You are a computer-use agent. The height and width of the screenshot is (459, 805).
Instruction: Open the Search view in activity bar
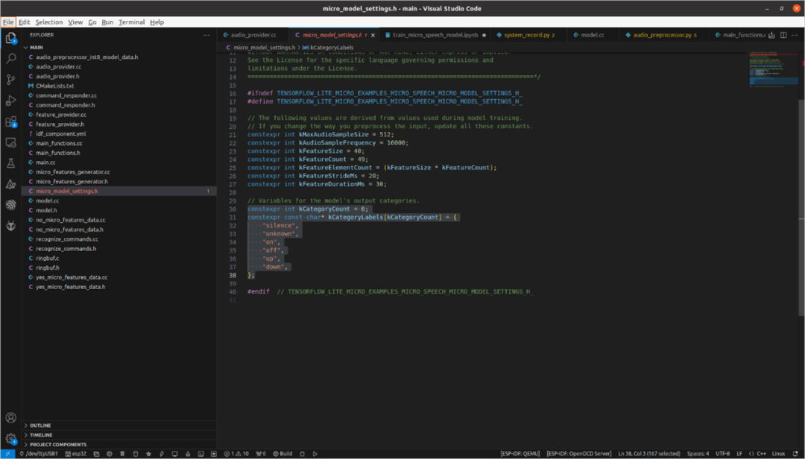(10, 58)
